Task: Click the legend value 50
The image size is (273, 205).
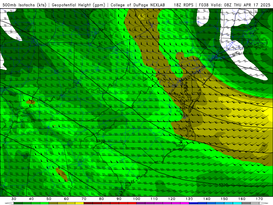Action: click(x=49, y=199)
